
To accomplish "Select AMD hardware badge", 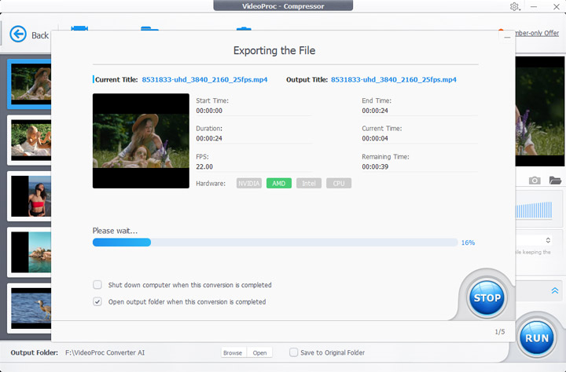I will tap(278, 184).
